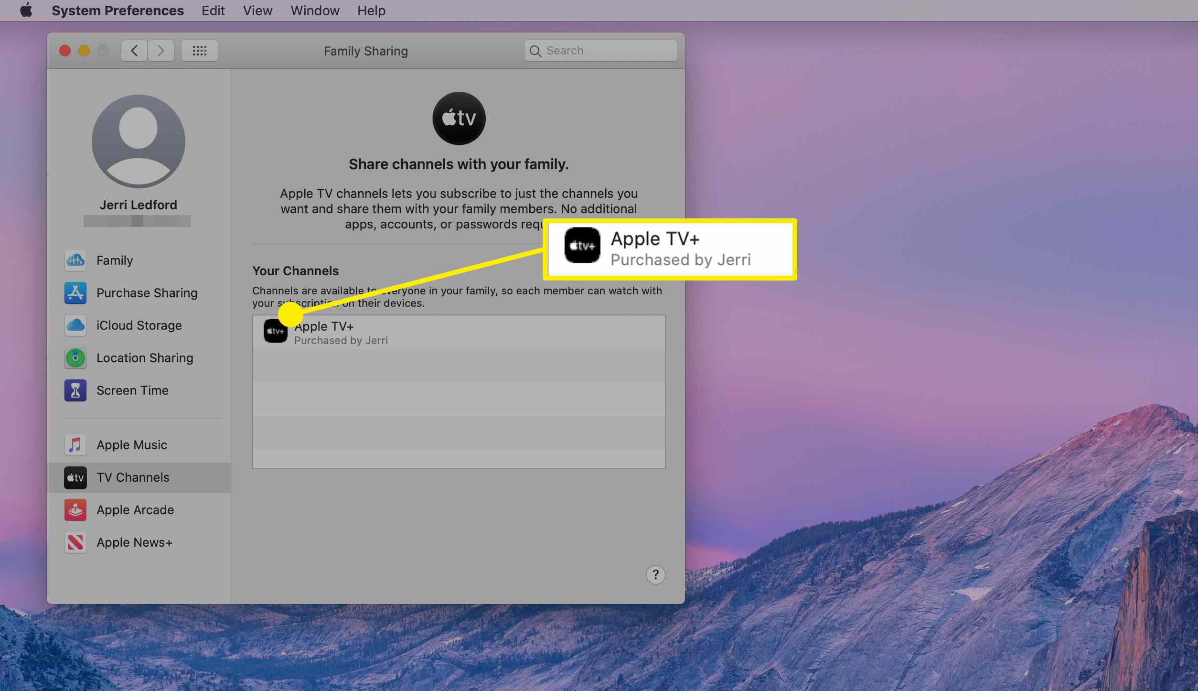Select iCloud Storage section
Viewport: 1198px width, 691px height.
point(138,325)
